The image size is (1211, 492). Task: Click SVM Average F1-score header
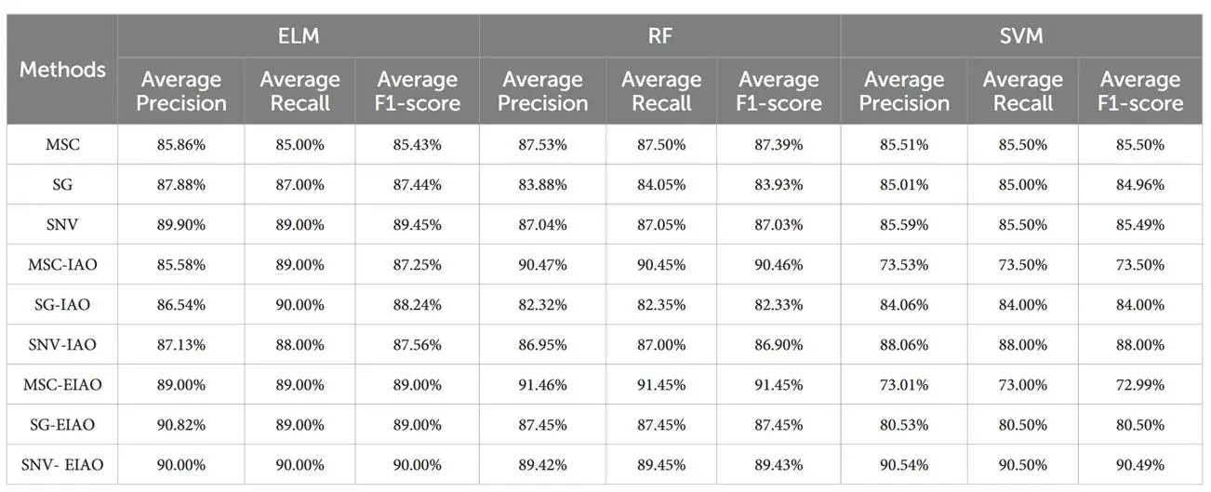click(x=1140, y=91)
